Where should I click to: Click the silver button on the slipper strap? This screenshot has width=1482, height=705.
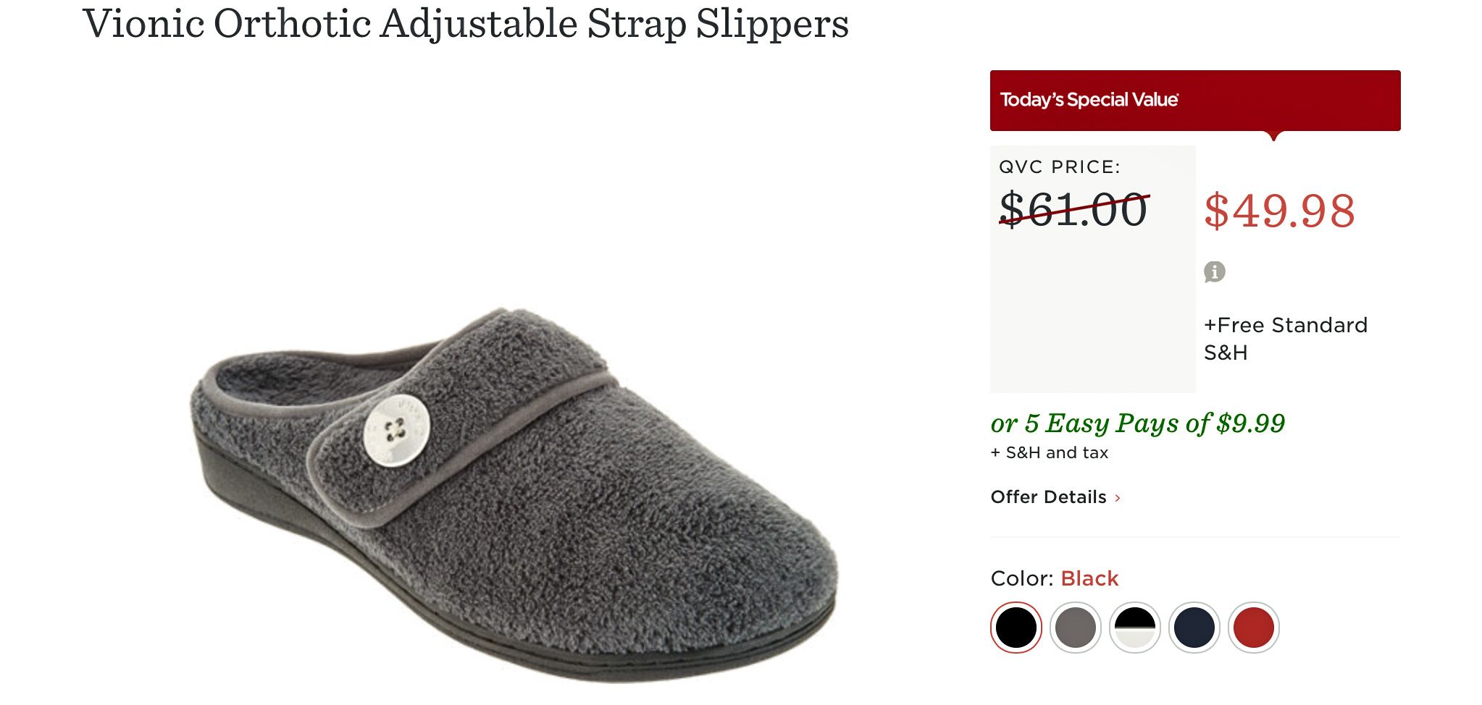(396, 431)
